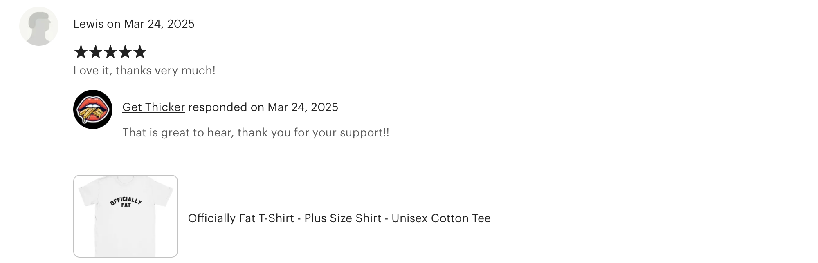Click the 'responded on Mar 24, 2025' text
The image size is (818, 263).
(x=263, y=107)
